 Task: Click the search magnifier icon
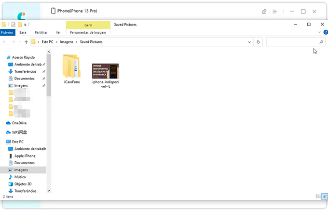click(321, 42)
